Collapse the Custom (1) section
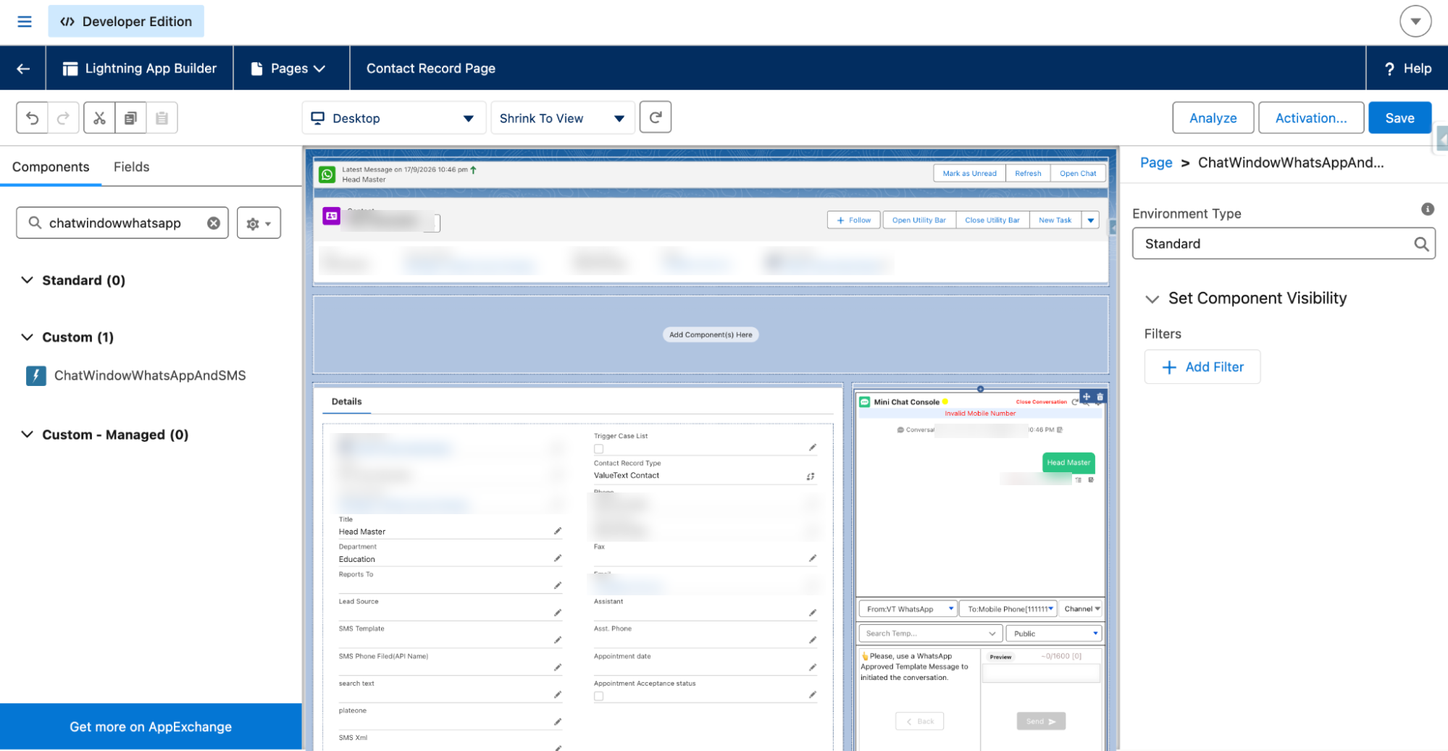 pos(28,337)
